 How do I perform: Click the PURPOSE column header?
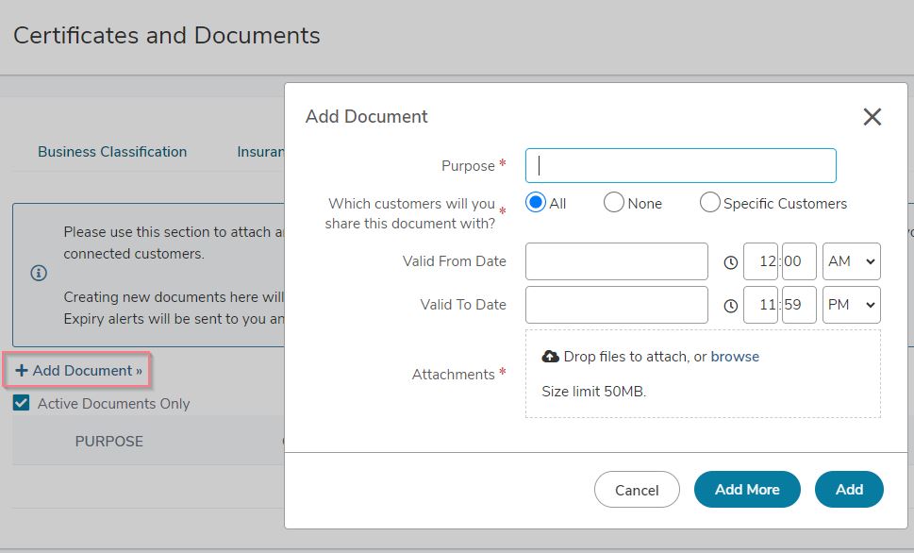pos(109,441)
